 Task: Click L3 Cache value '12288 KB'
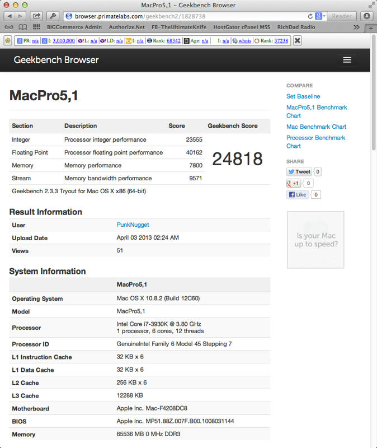coord(130,395)
